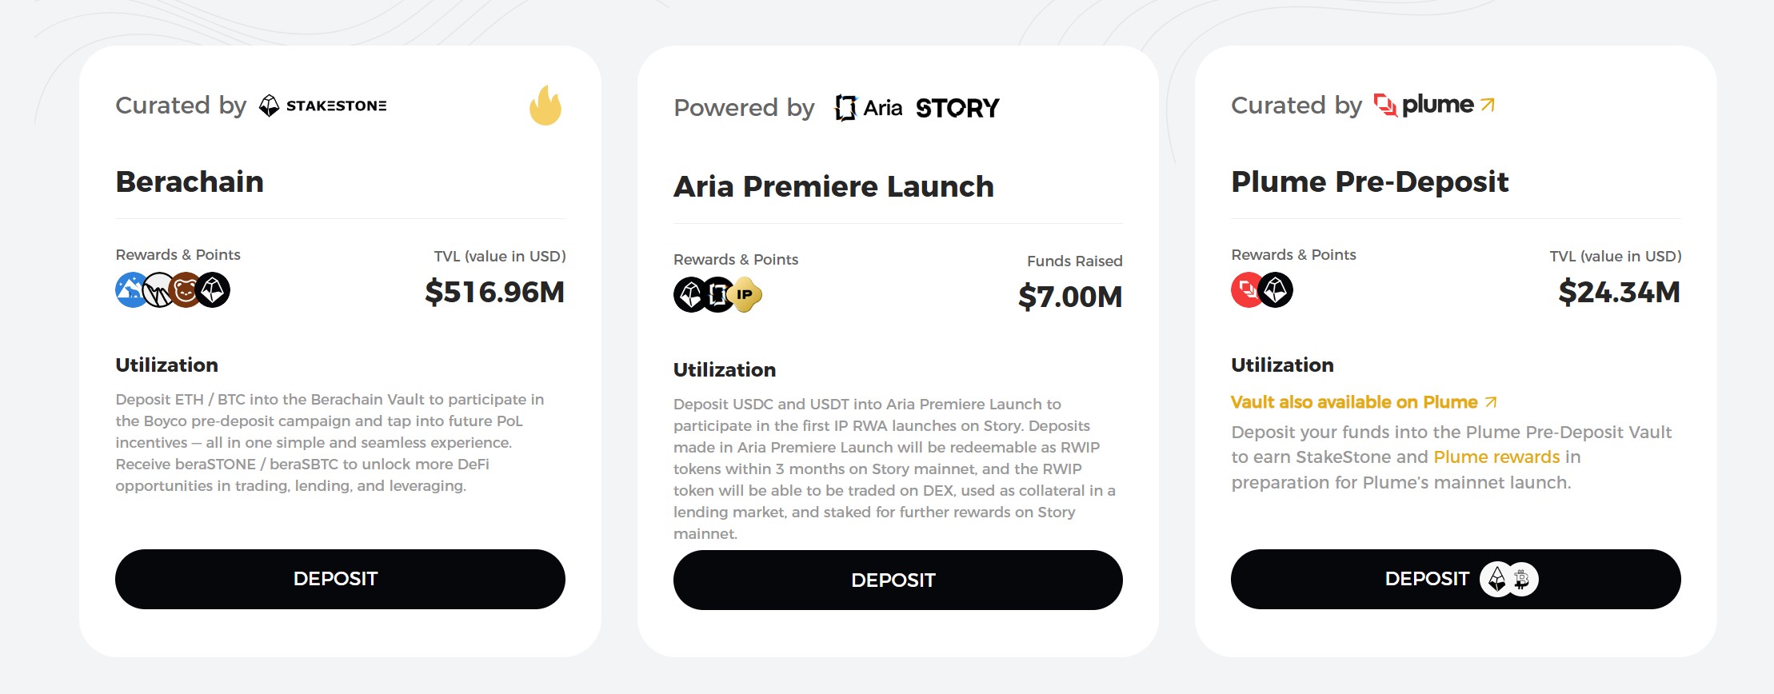Deposit into the Plume Pre-Deposit vault

tap(1456, 579)
